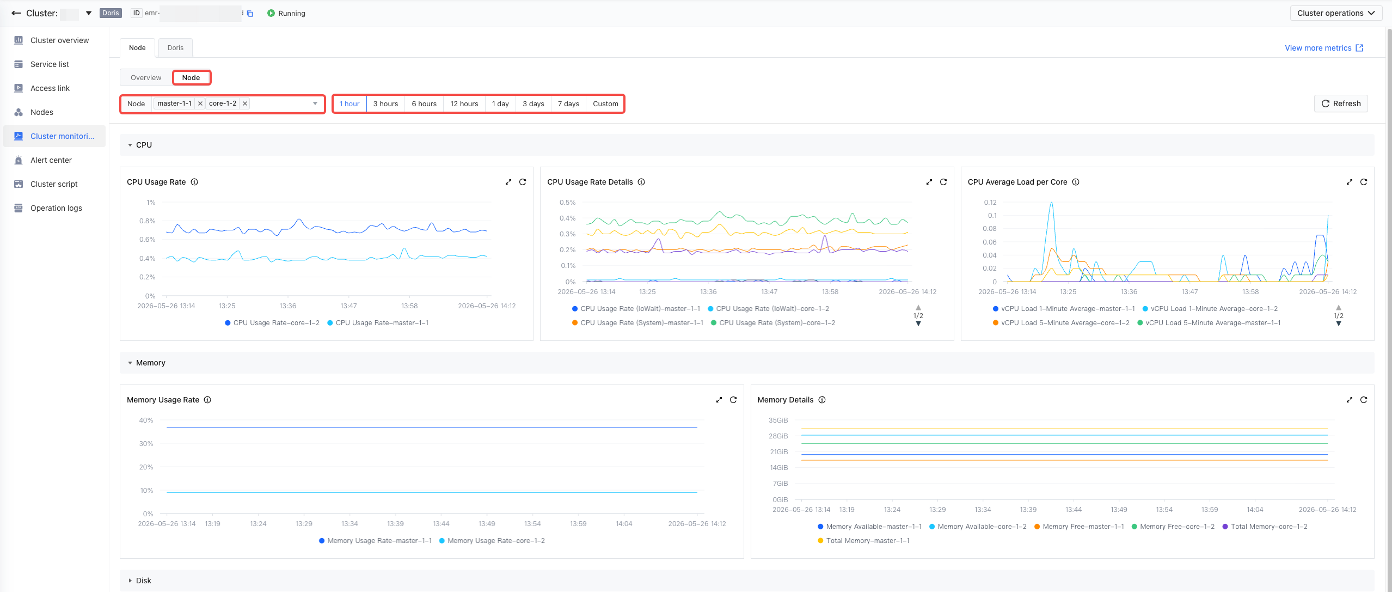Go back using the arrow next to Cluster
1392x592 pixels.
tap(16, 13)
